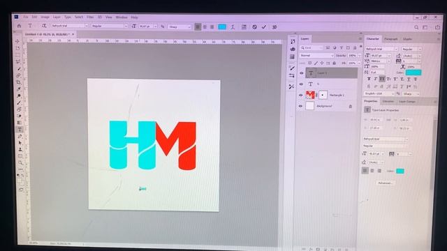Select the Move tool
447x251 pixels.
(x=17, y=42)
